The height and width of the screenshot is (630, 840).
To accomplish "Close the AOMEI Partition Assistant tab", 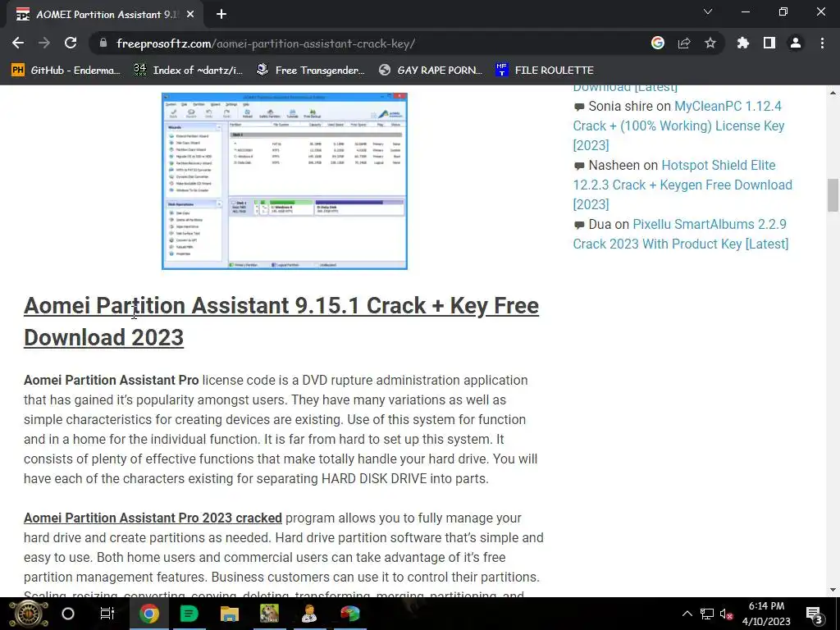I will click(x=190, y=15).
